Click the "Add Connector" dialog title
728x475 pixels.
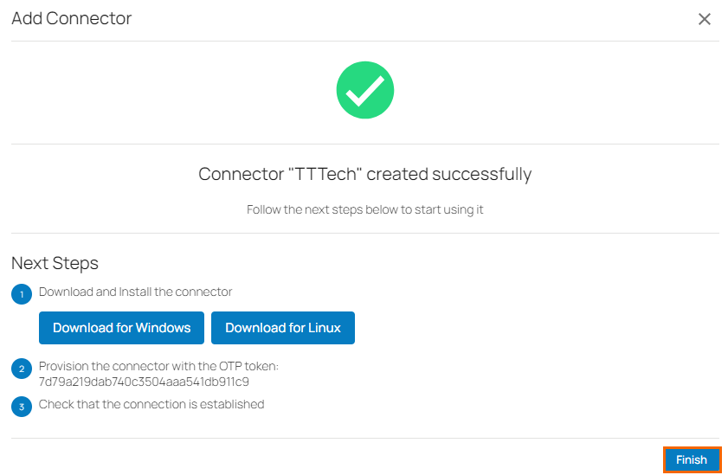pyautogui.click(x=71, y=18)
